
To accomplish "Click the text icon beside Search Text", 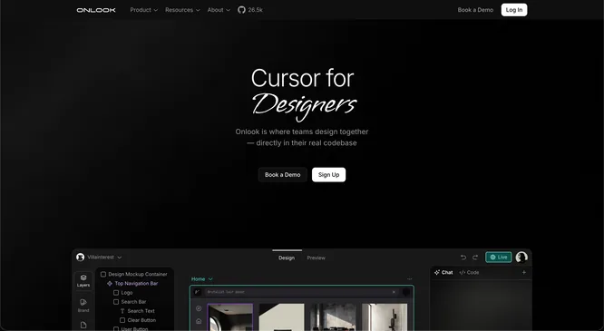I will [x=122, y=311].
